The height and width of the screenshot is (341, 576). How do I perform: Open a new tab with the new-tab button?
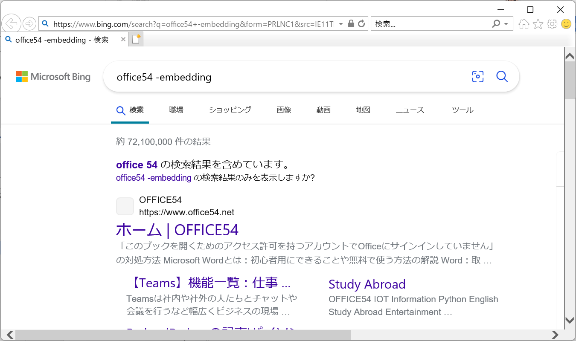[136, 40]
